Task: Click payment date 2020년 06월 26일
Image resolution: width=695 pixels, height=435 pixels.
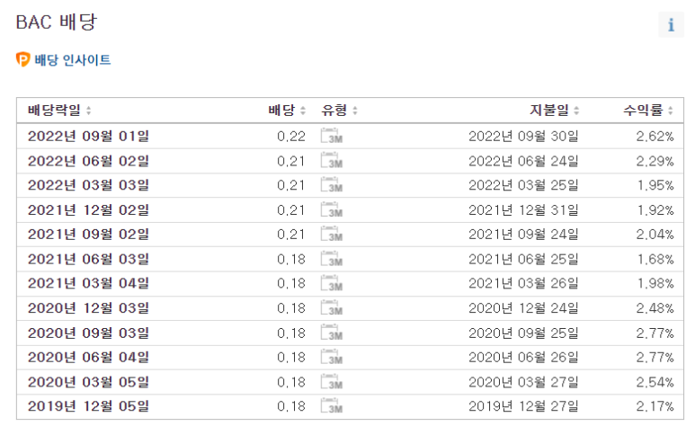Action: pyautogui.click(x=523, y=358)
